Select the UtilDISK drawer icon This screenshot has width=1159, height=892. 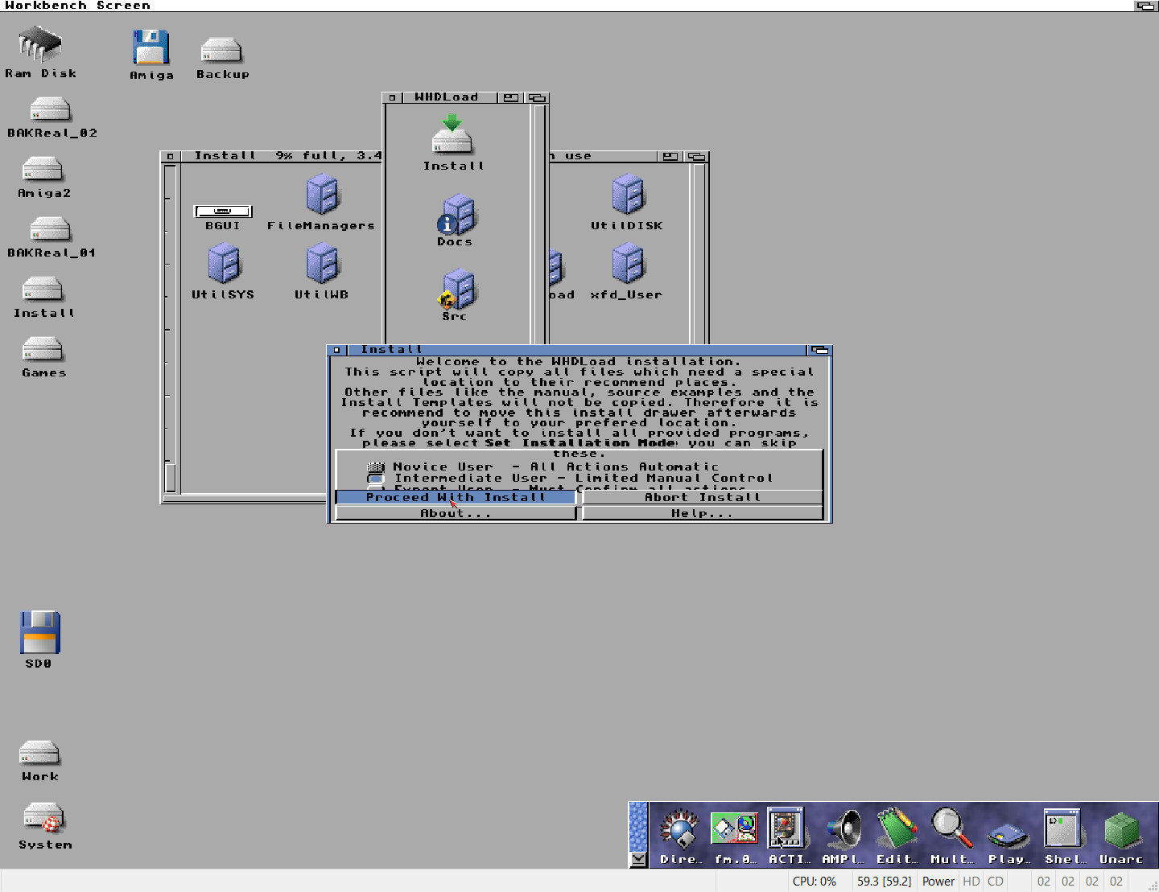click(628, 195)
